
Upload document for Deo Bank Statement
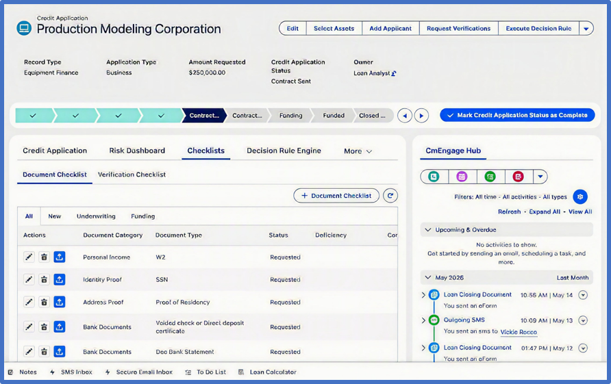click(x=59, y=352)
